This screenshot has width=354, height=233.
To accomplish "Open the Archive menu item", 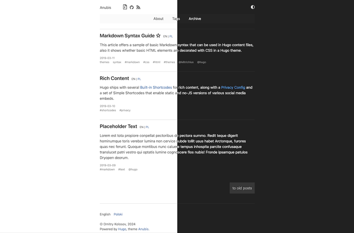I will coord(195,19).
